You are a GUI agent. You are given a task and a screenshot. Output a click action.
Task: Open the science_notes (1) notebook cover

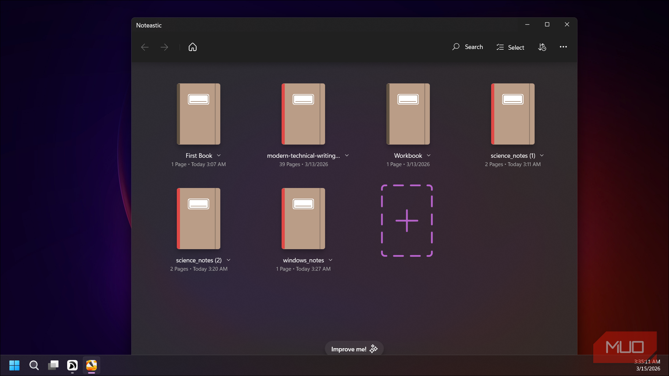pyautogui.click(x=513, y=114)
